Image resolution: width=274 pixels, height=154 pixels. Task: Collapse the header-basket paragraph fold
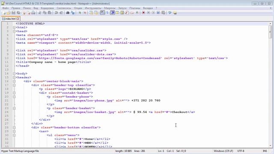pyautogui.click(x=14, y=108)
